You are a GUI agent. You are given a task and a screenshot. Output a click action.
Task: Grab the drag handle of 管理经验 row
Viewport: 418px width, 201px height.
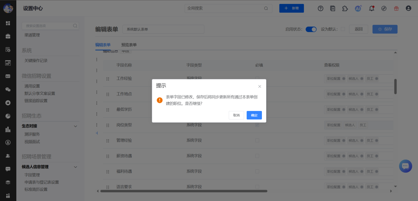(x=107, y=141)
